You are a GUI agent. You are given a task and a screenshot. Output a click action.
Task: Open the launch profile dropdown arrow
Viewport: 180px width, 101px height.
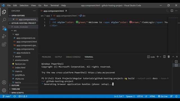(x=161, y=57)
